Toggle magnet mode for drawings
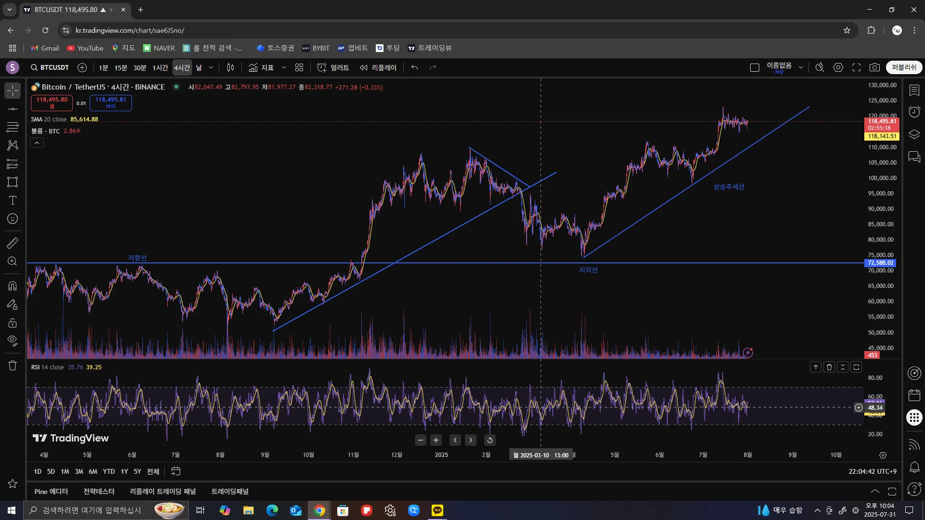The width and height of the screenshot is (925, 520). (13, 286)
